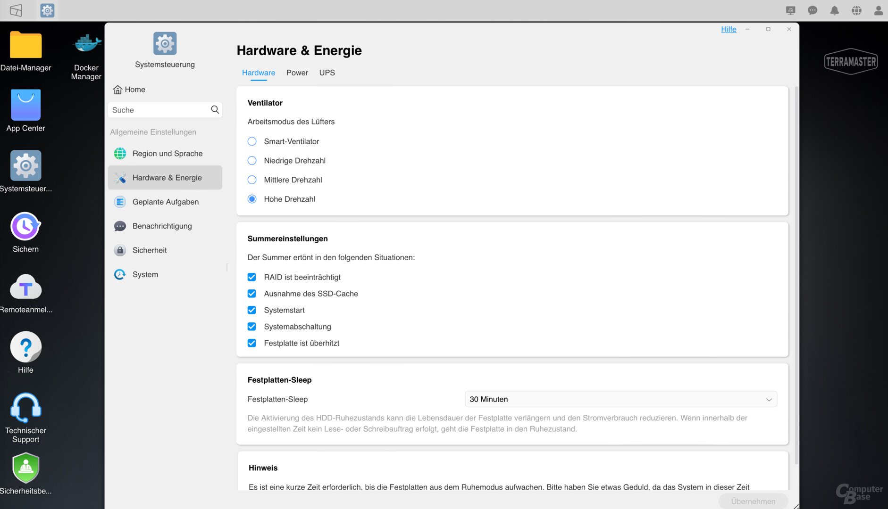Open the Hilfe link
The width and height of the screenshot is (888, 509).
pos(728,29)
